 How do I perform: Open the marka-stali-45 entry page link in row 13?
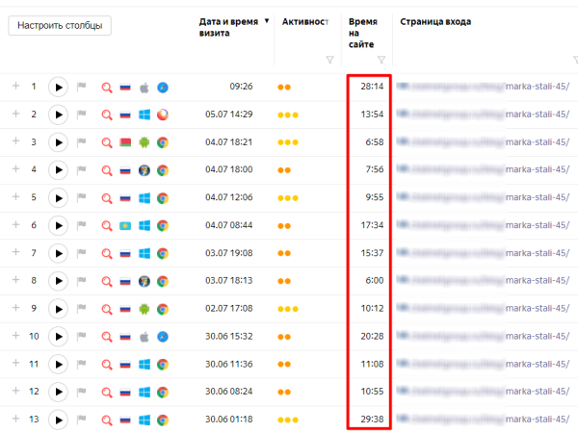(x=483, y=419)
